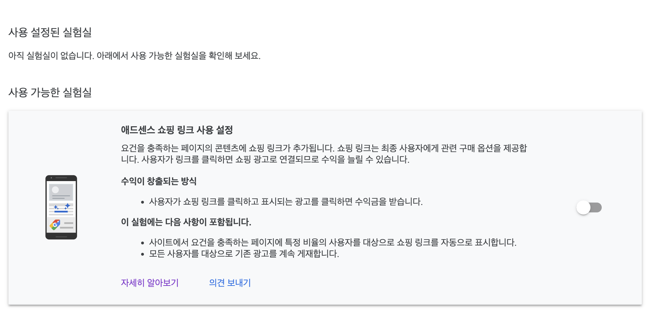Select the 사용 가능한 실험실 section heading
The width and height of the screenshot is (651, 320).
point(50,92)
